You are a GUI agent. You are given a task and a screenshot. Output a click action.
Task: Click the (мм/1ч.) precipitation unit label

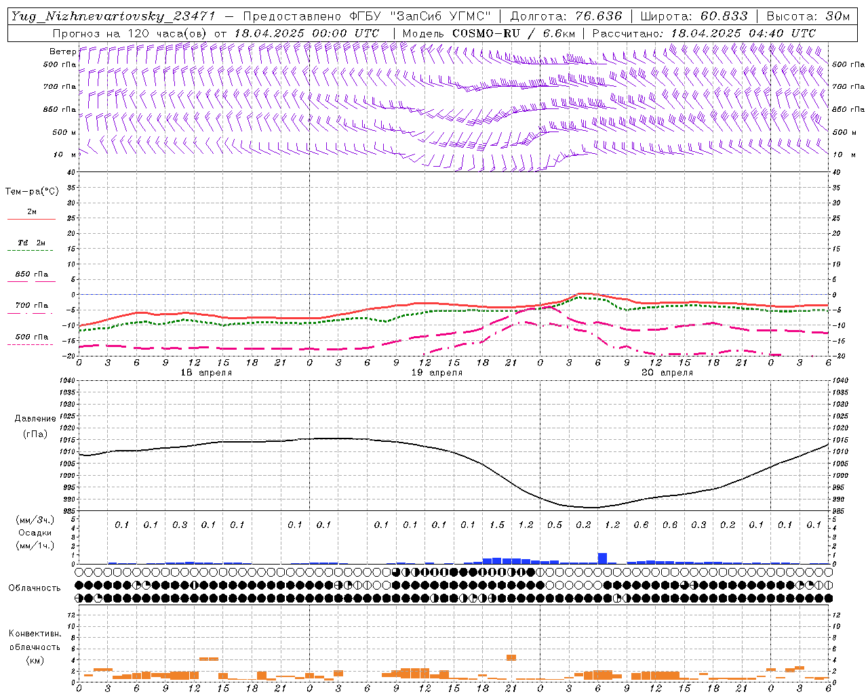point(35,546)
